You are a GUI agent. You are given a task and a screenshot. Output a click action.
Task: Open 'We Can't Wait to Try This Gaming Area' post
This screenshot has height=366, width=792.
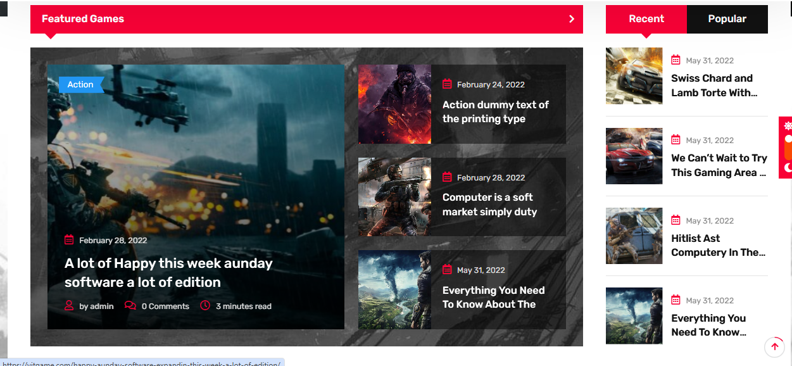click(x=719, y=165)
